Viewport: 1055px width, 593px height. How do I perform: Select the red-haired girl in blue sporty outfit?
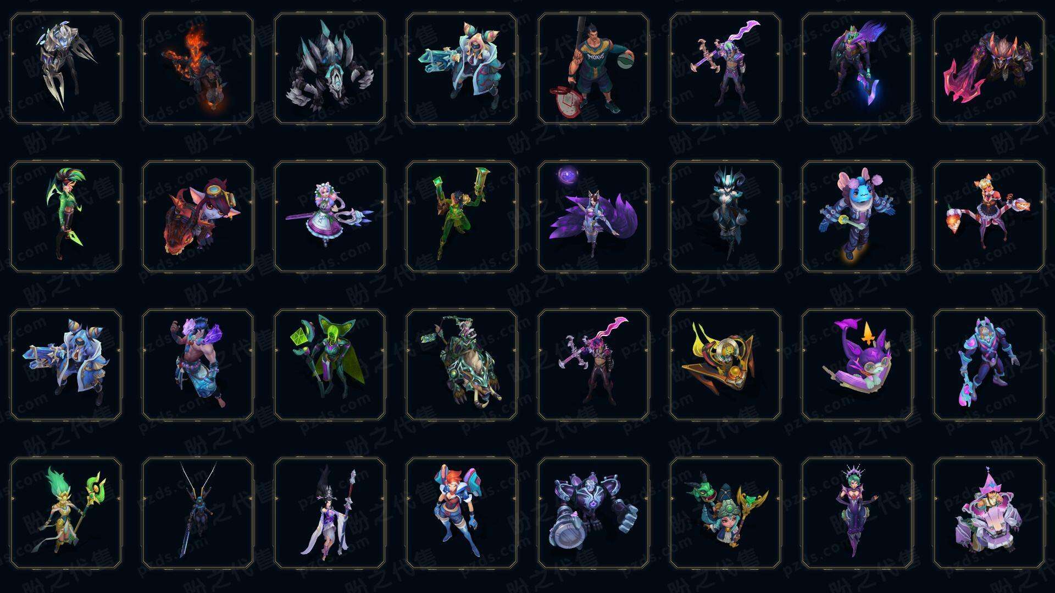point(462,513)
